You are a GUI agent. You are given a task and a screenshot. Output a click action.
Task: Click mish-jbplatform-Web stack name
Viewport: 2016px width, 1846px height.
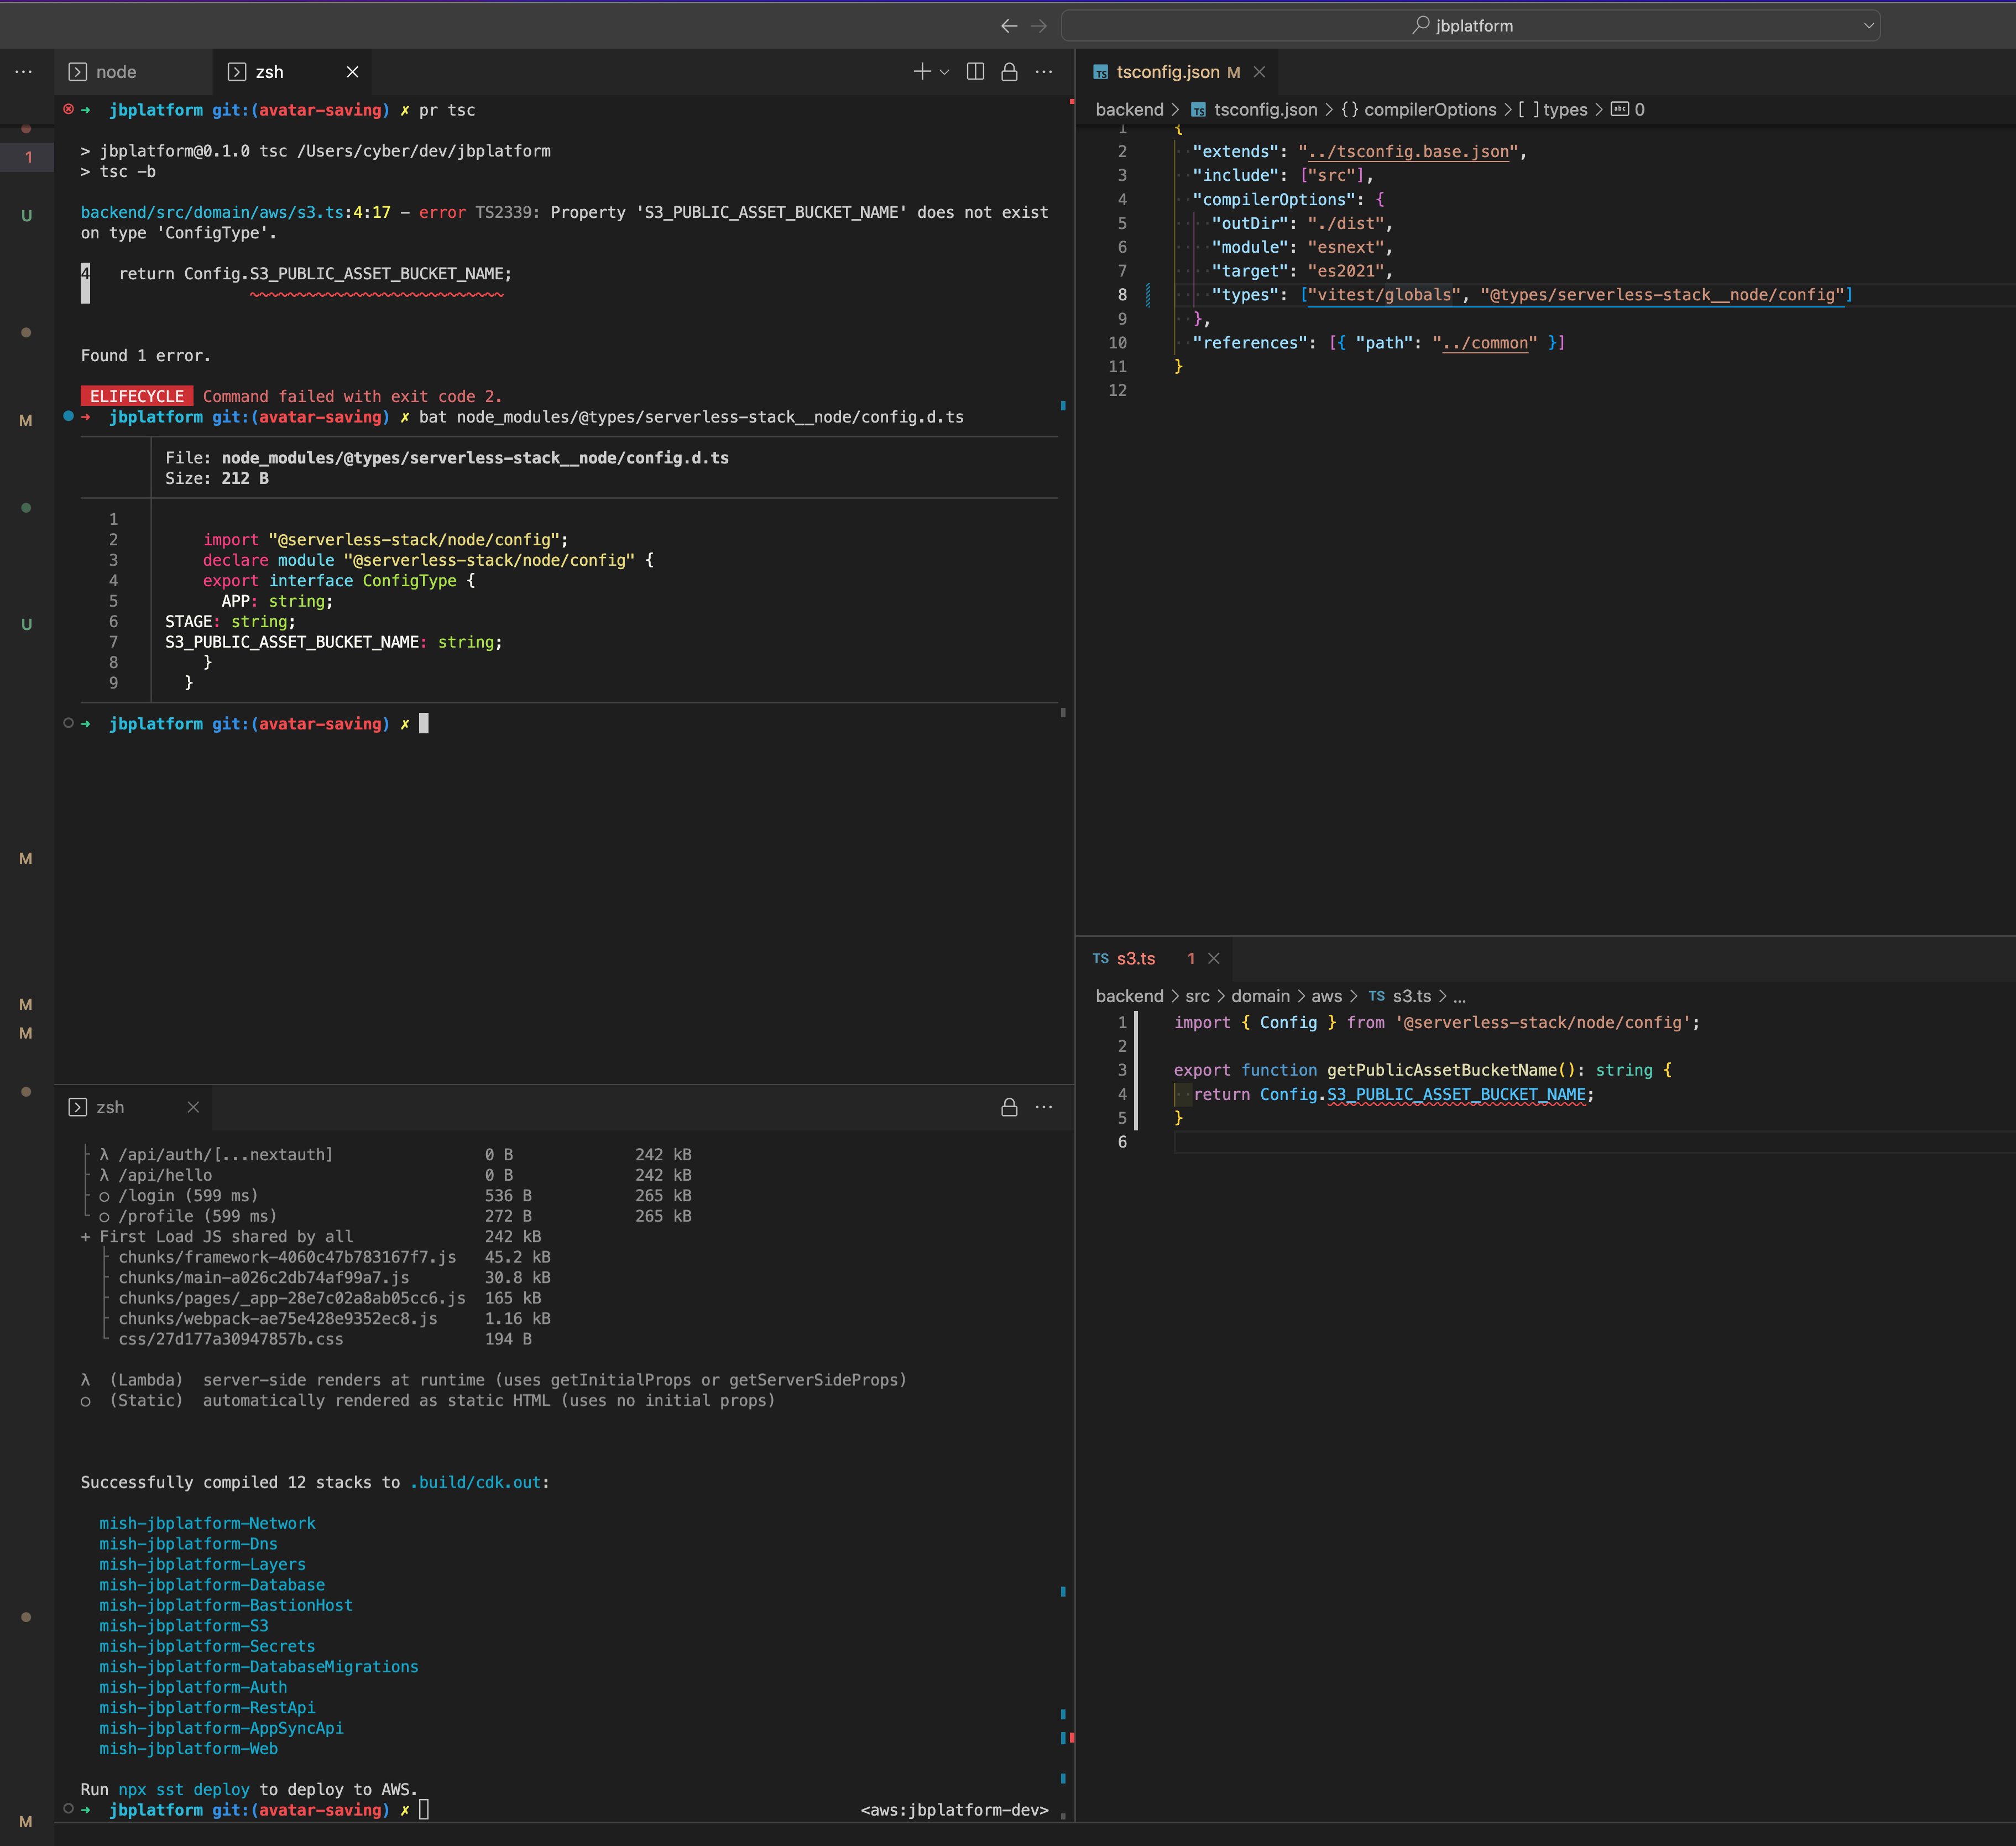pos(188,1749)
